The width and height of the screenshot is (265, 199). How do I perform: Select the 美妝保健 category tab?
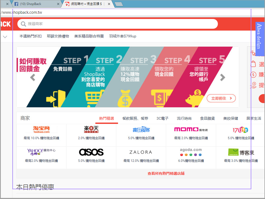click(x=230, y=118)
